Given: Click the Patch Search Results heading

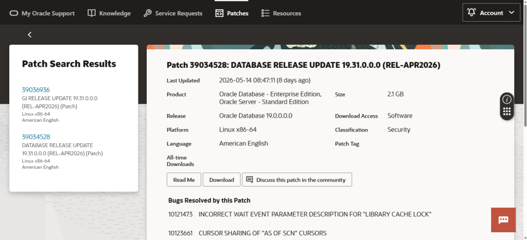Looking at the screenshot, I should [69, 64].
